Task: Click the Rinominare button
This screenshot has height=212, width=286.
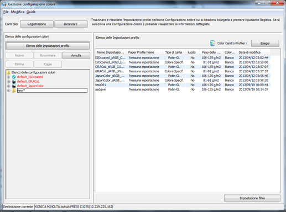Action: click(x=48, y=55)
